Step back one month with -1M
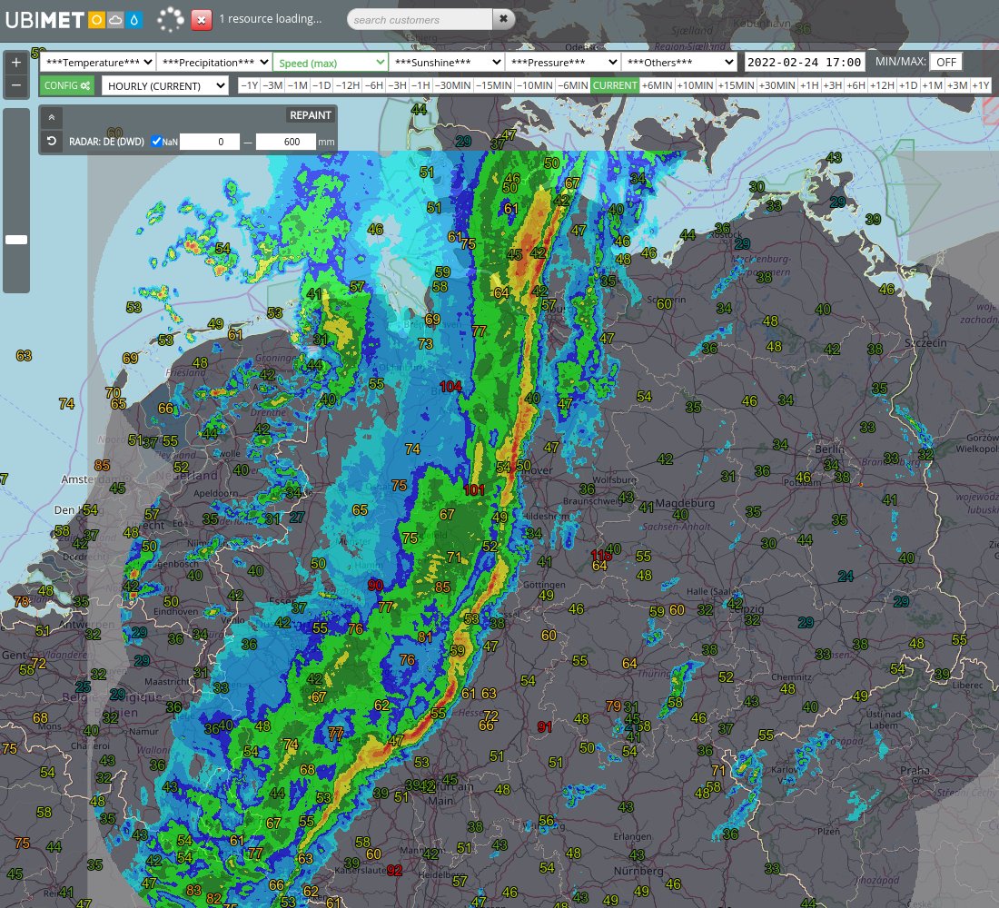 point(298,85)
